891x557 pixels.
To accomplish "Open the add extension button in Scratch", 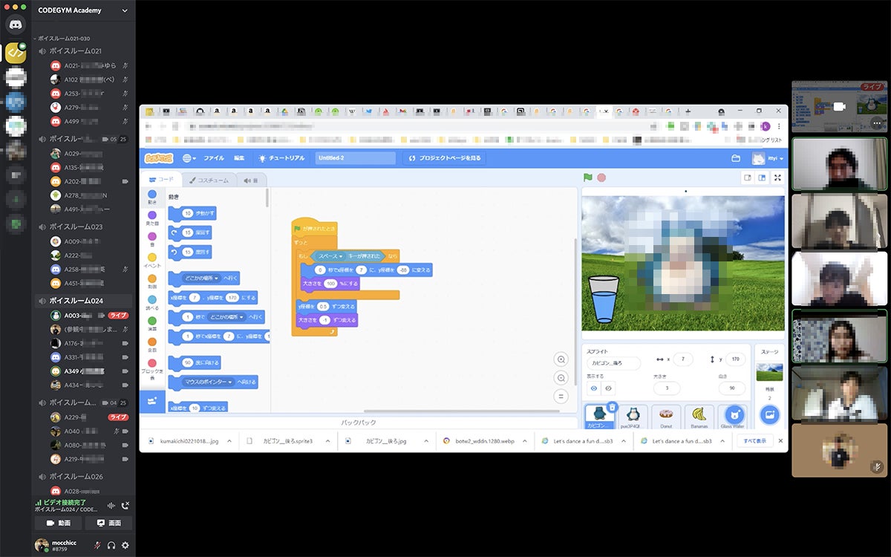I will (152, 401).
